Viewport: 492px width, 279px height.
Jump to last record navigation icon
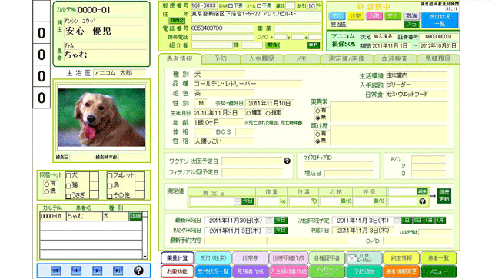[x=118, y=271]
